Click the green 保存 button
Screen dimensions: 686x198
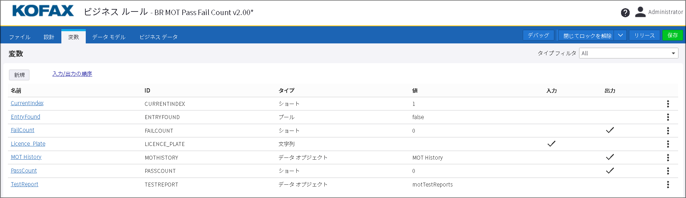click(x=672, y=35)
